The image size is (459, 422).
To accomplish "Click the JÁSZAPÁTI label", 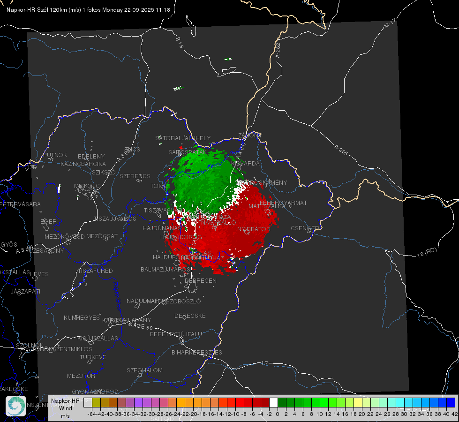I will pos(25,291).
